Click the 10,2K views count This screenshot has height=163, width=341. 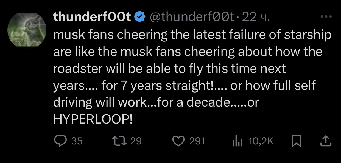261,141
